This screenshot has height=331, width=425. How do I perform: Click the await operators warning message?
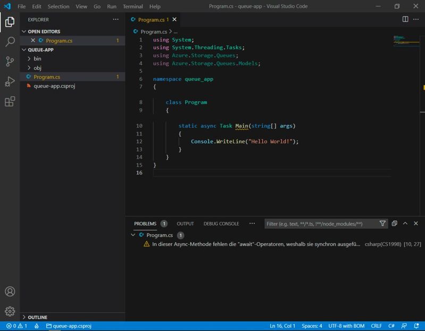[x=256, y=244]
